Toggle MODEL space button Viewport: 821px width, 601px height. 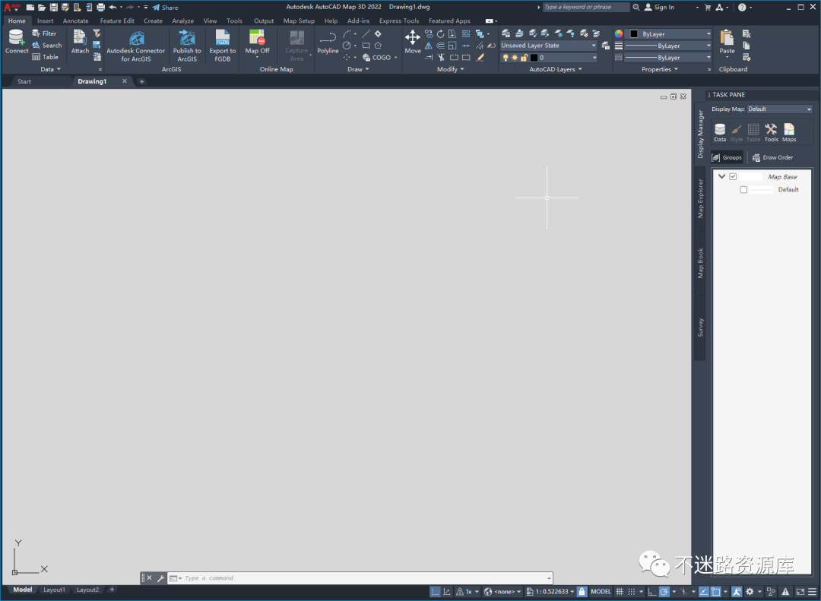(x=601, y=592)
